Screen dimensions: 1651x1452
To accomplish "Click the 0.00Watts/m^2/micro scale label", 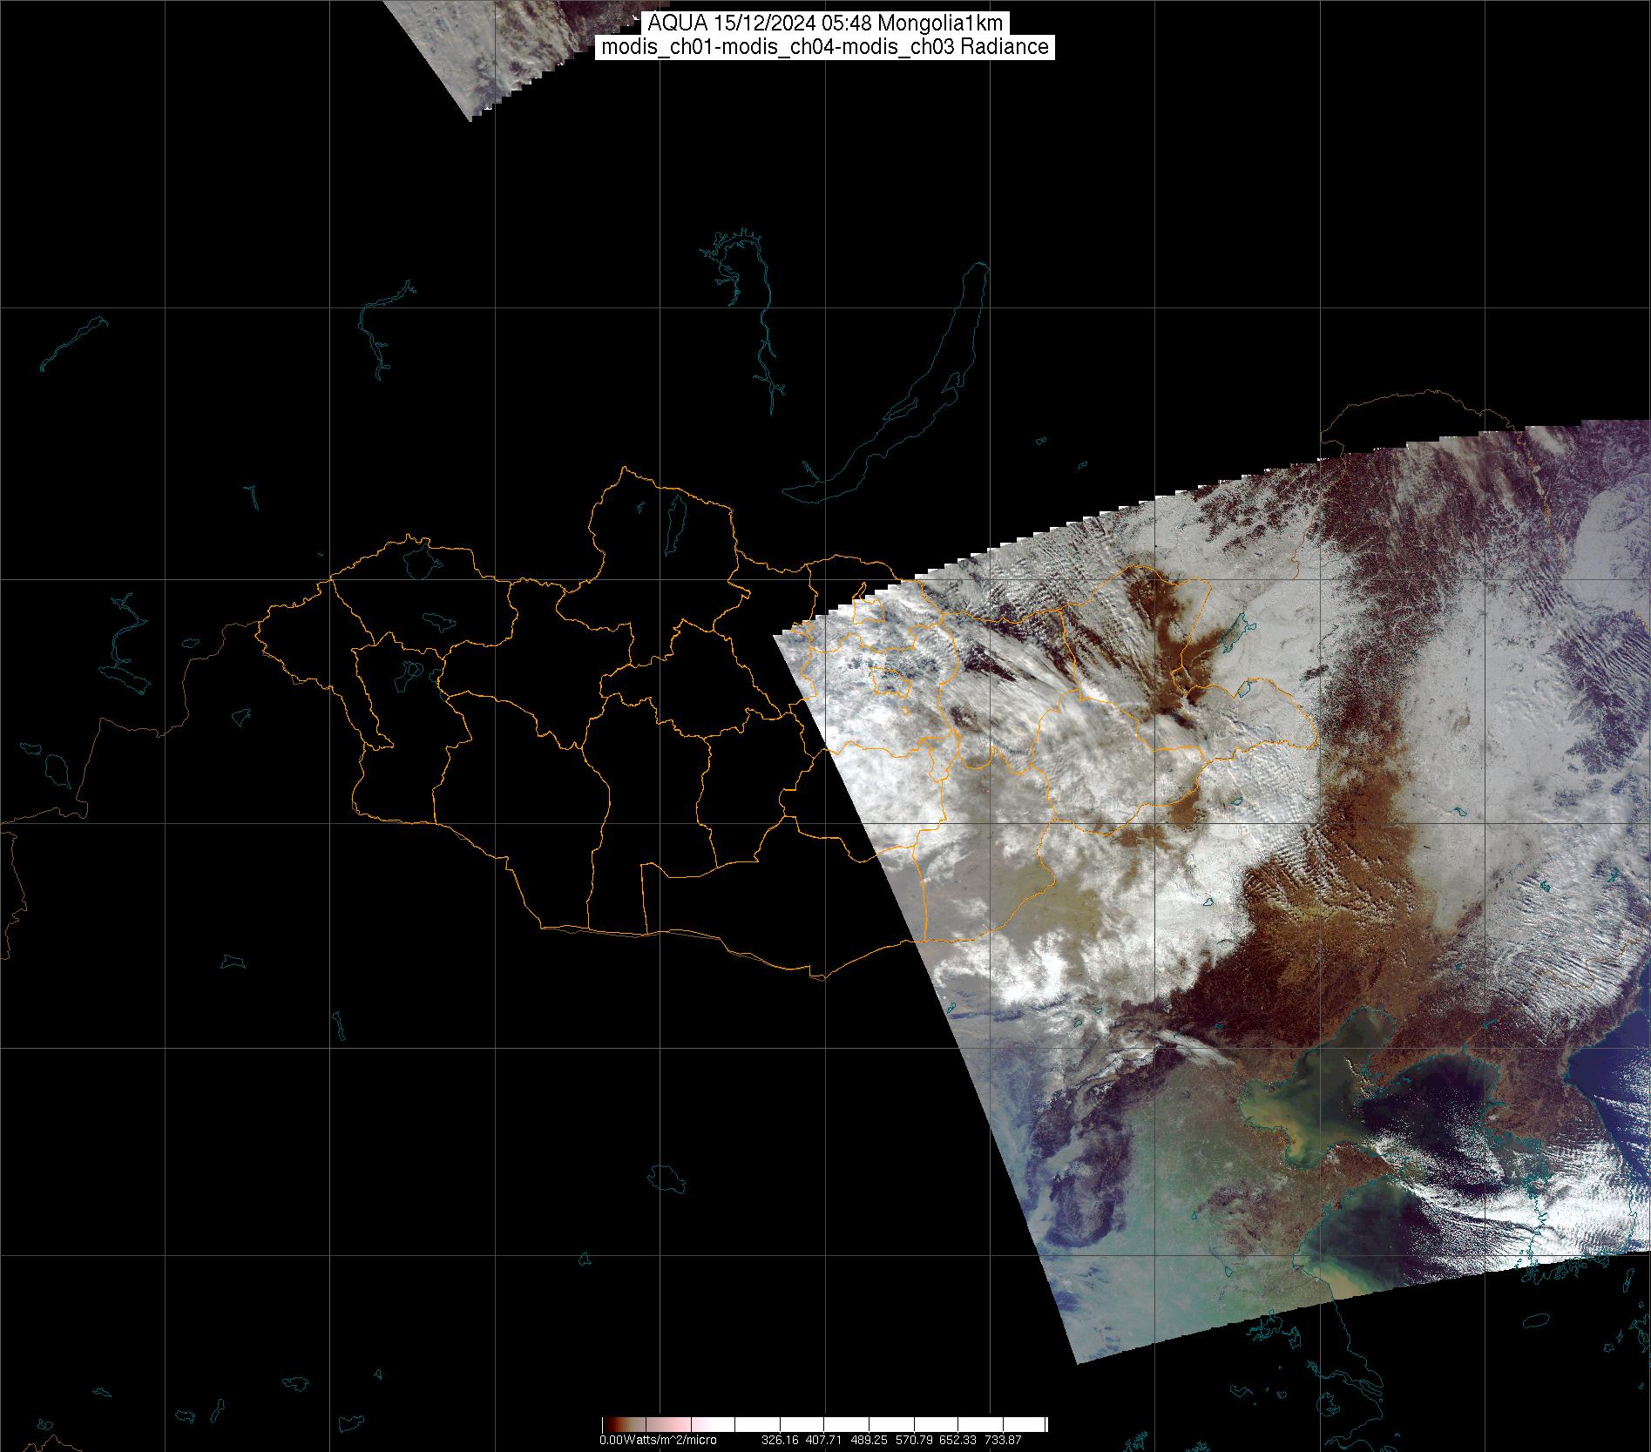I will pos(658,1441).
